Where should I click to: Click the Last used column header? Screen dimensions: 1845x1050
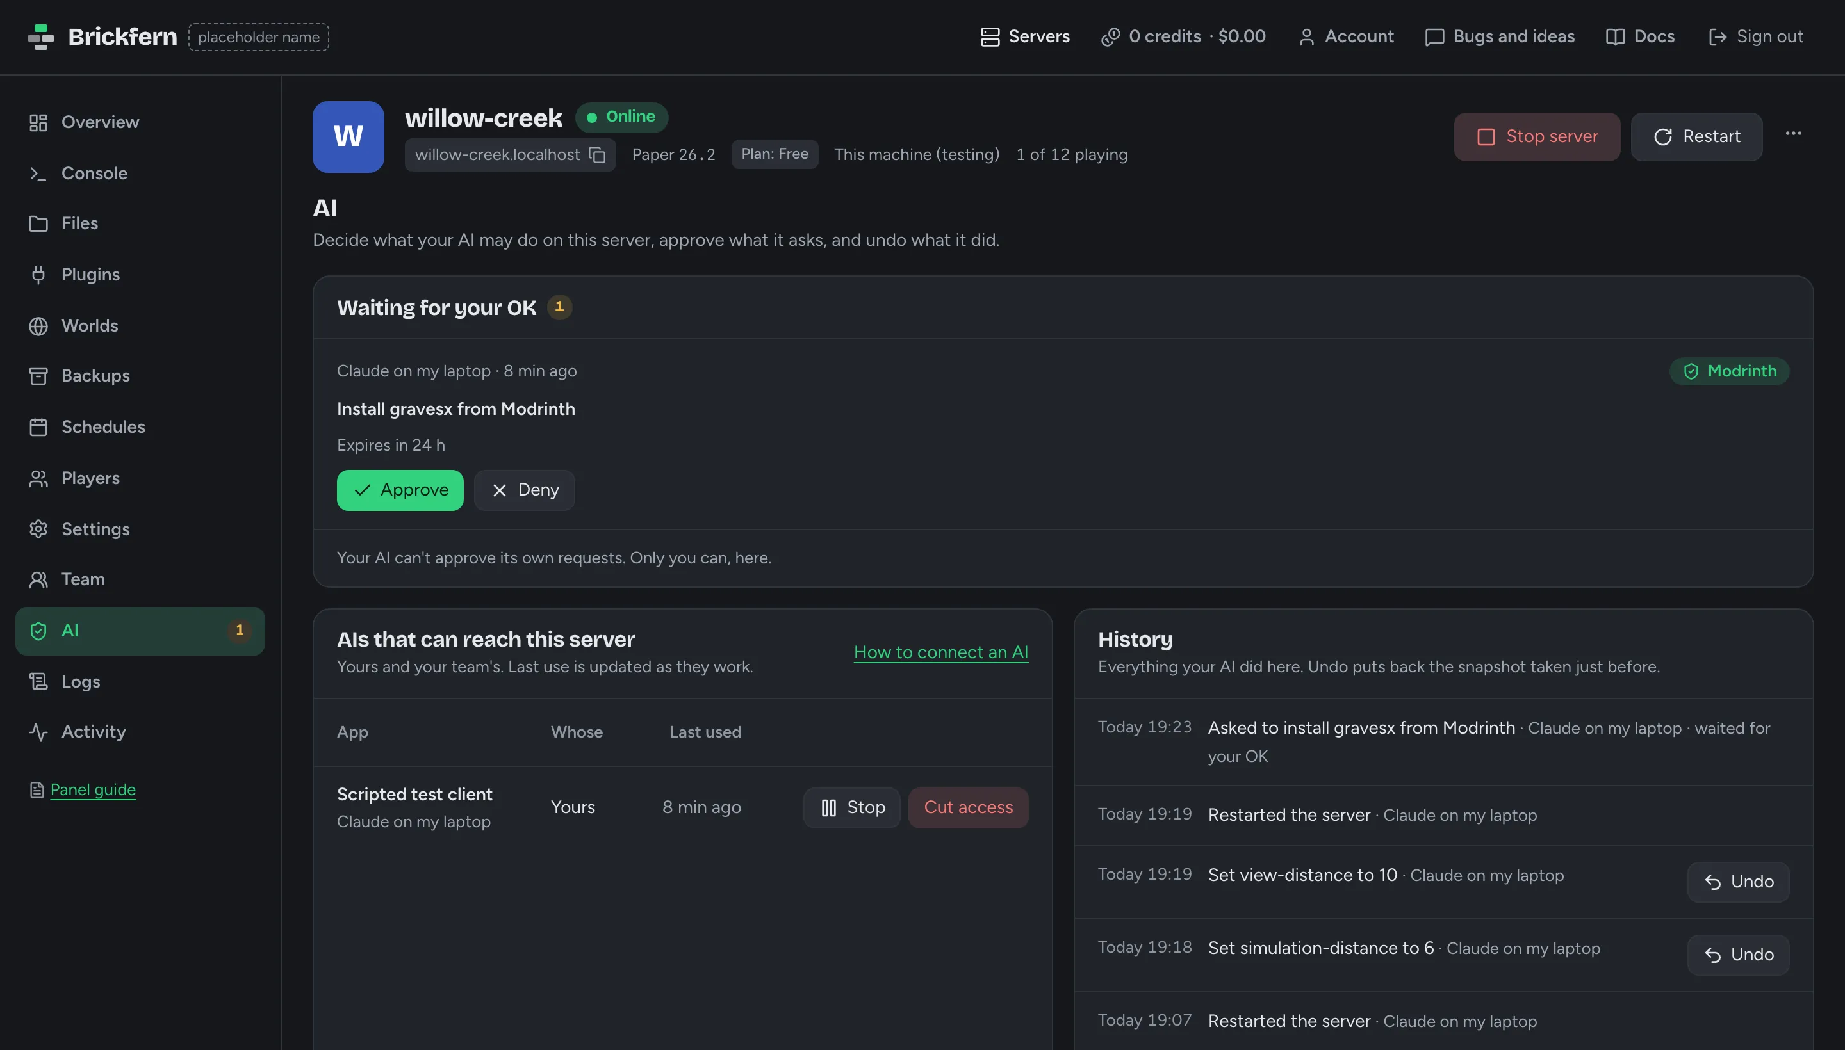tap(705, 732)
